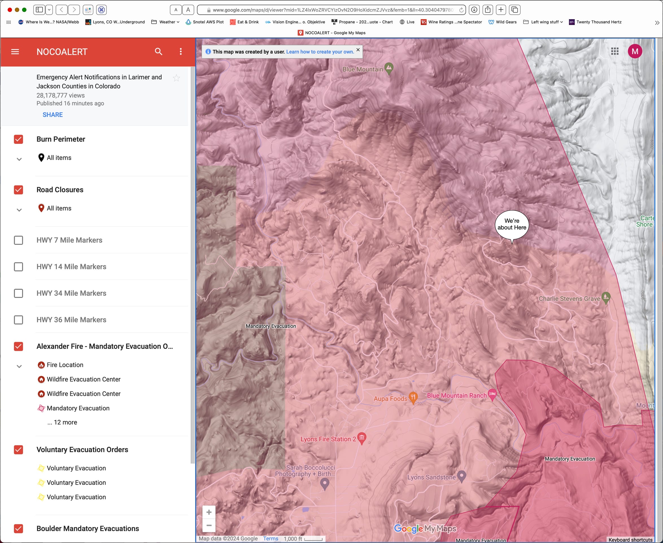The height and width of the screenshot is (543, 663).
Task: Zoom out on the map
Action: pos(209,525)
